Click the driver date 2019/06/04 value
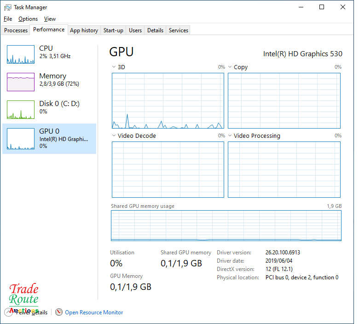This screenshot has height=324, width=359. [279, 261]
